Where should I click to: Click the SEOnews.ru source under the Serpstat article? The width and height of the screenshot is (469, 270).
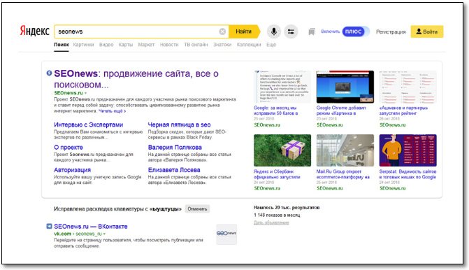[x=392, y=188]
